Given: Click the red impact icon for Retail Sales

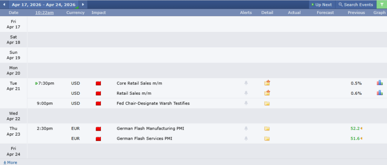Looking at the screenshot, I should click(x=99, y=93).
